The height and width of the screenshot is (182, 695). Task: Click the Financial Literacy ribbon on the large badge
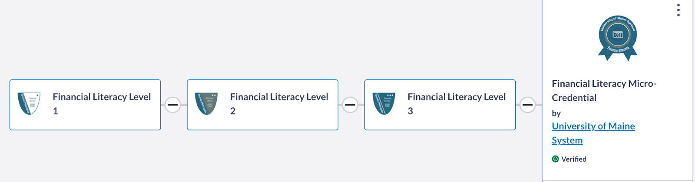(618, 50)
